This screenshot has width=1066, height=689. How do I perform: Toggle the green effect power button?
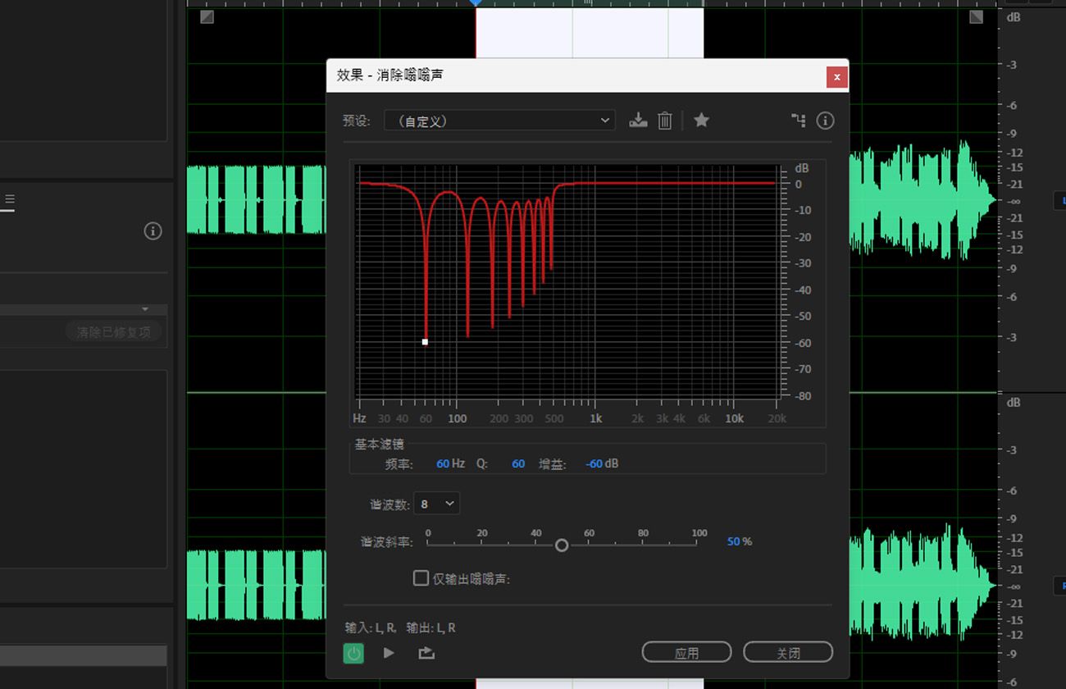click(x=353, y=653)
